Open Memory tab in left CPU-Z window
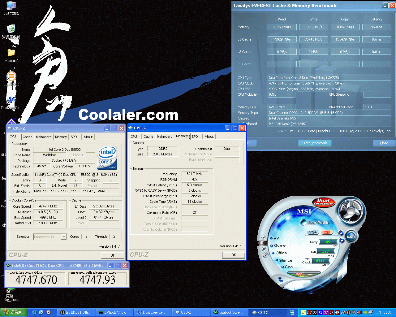The width and height of the screenshot is (396, 317). (x=61, y=137)
